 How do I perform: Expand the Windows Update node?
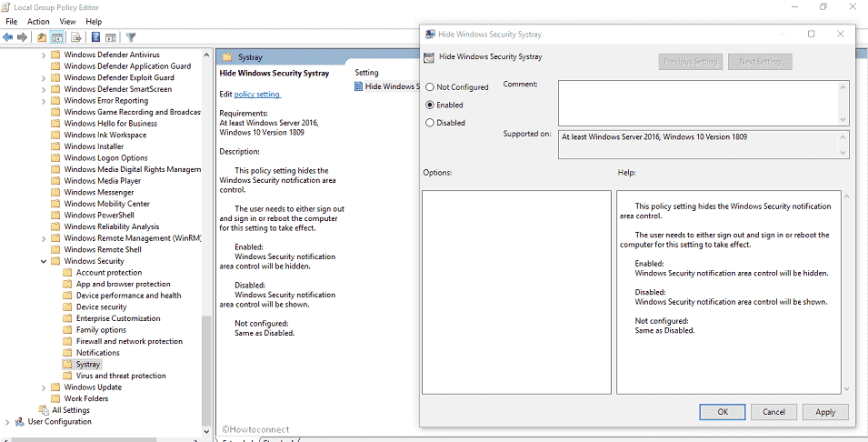tap(44, 387)
